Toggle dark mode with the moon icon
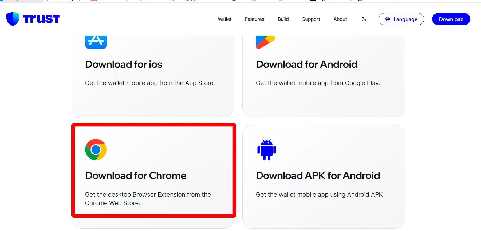 click(x=364, y=19)
